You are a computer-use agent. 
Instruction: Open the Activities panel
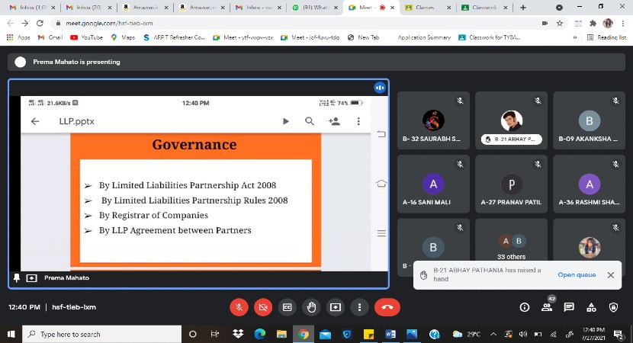(591, 307)
